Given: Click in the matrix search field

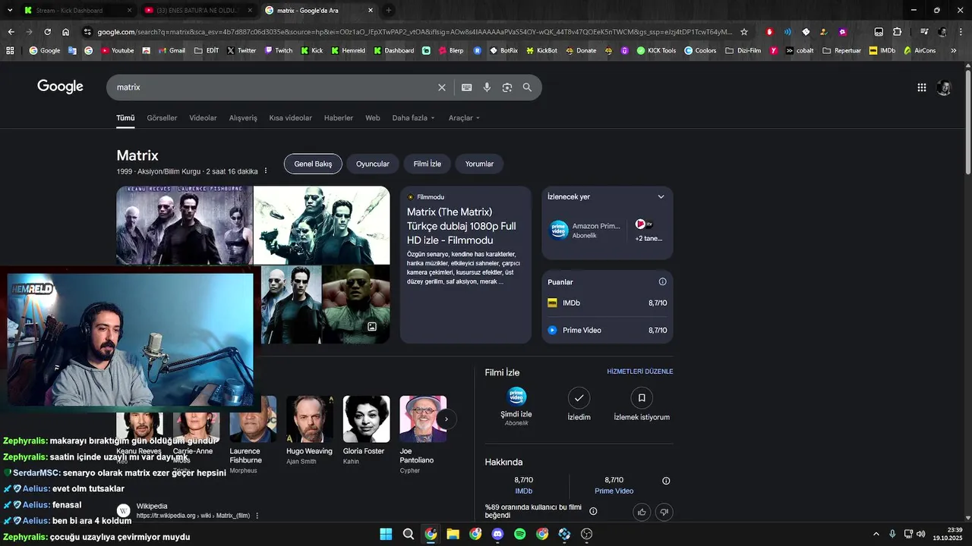Looking at the screenshot, I should [273, 87].
